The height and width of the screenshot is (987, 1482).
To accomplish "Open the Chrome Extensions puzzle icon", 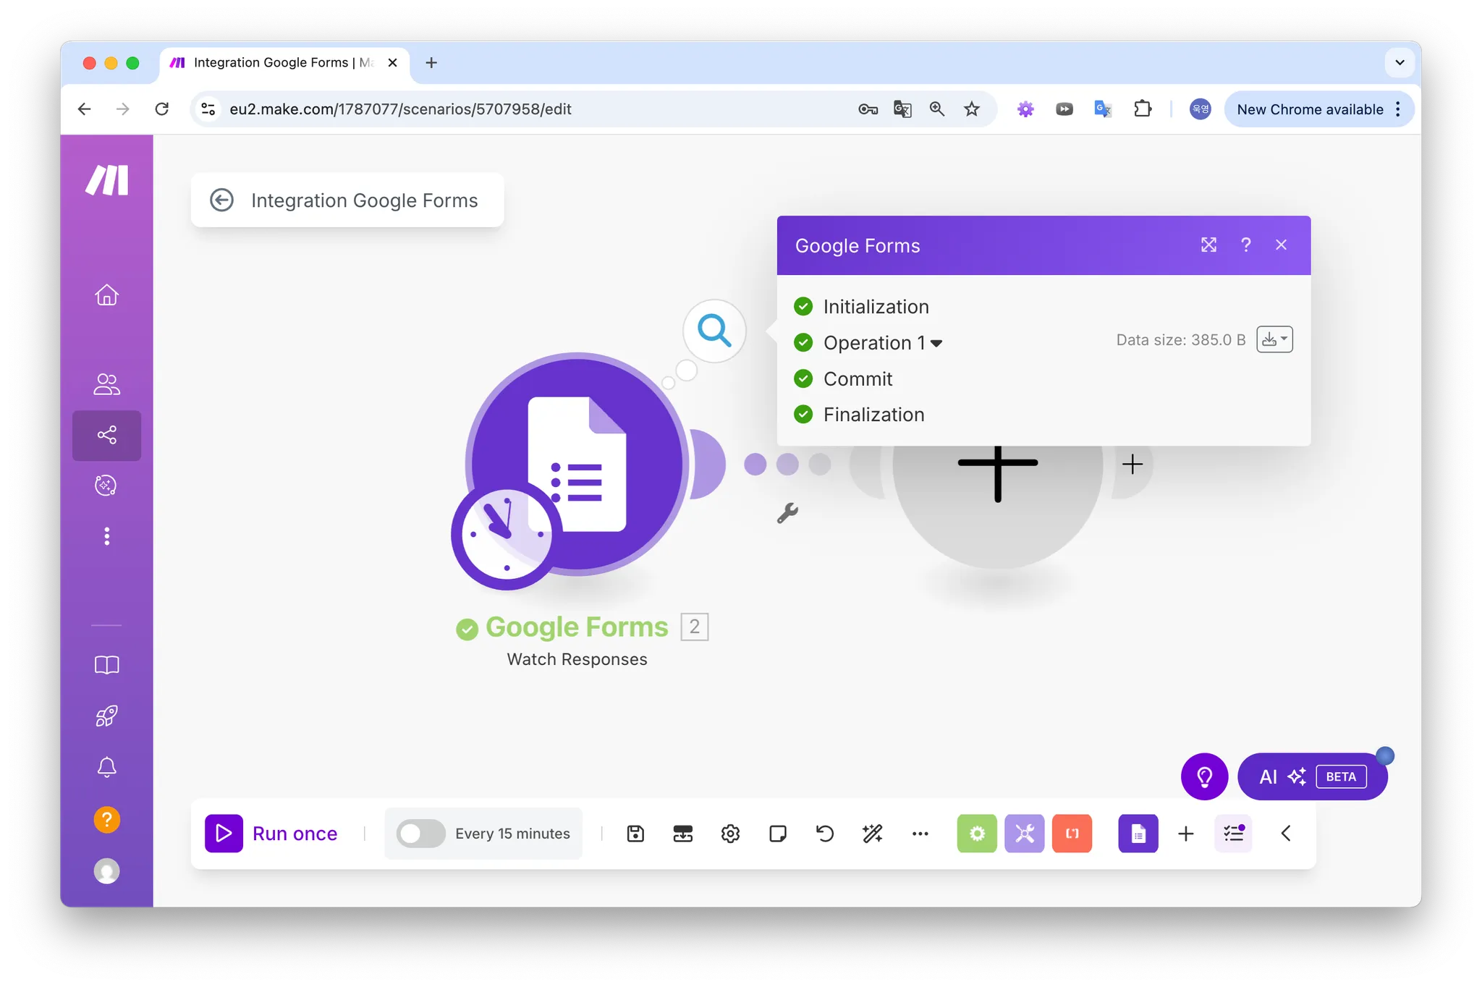I will 1142,109.
